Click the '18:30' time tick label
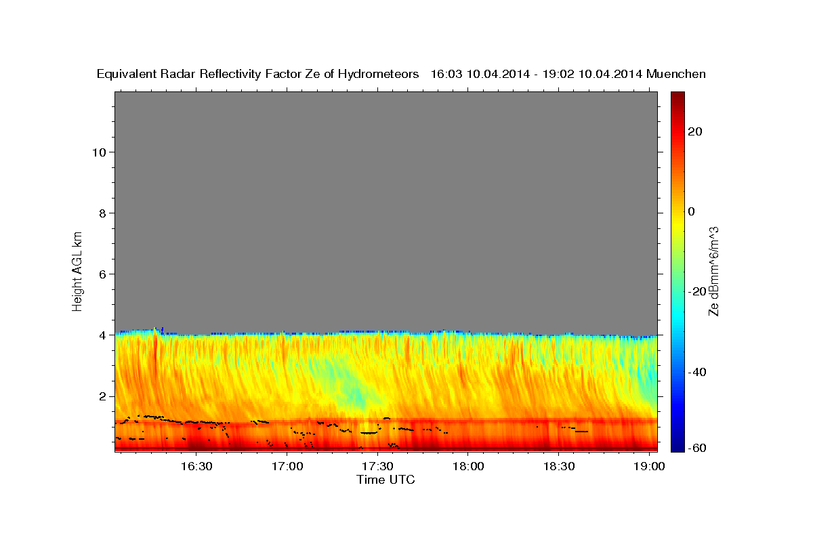 pos(559,466)
